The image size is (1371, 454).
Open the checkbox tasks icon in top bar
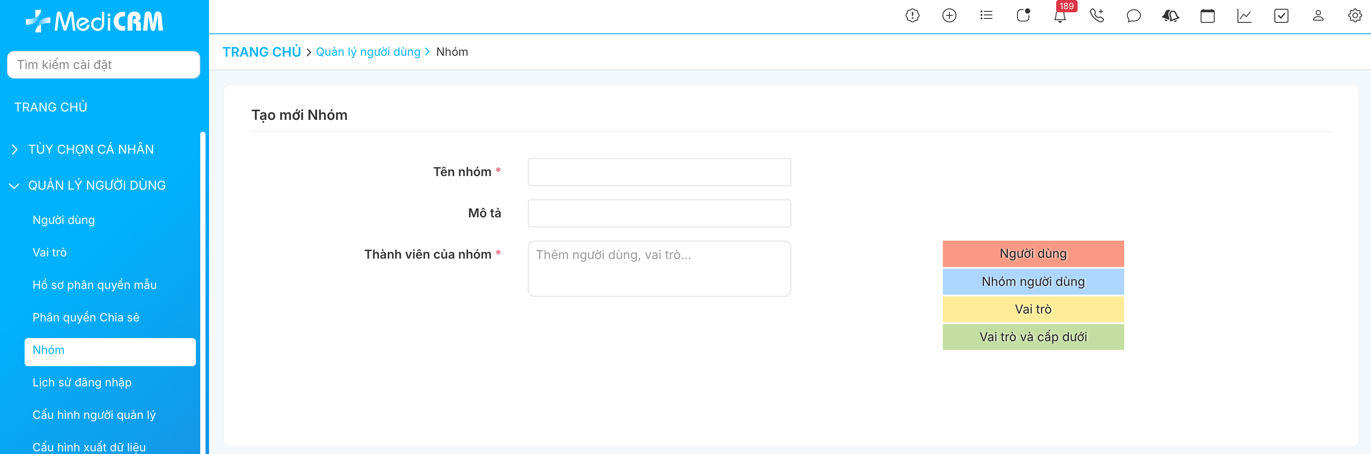pyautogui.click(x=1281, y=16)
